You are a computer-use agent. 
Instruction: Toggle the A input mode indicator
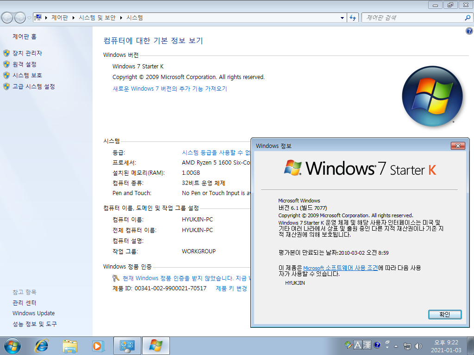pyautogui.click(x=358, y=345)
